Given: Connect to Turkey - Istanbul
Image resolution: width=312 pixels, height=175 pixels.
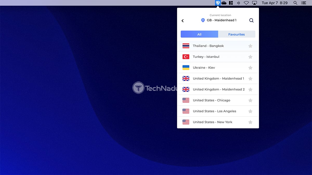Looking at the screenshot, I should [218, 57].
